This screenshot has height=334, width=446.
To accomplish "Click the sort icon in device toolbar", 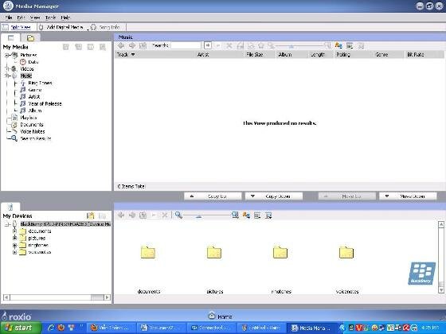I will 246,216.
